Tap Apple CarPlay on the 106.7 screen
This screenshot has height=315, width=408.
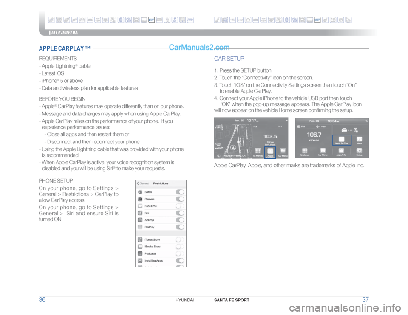coord(342,140)
